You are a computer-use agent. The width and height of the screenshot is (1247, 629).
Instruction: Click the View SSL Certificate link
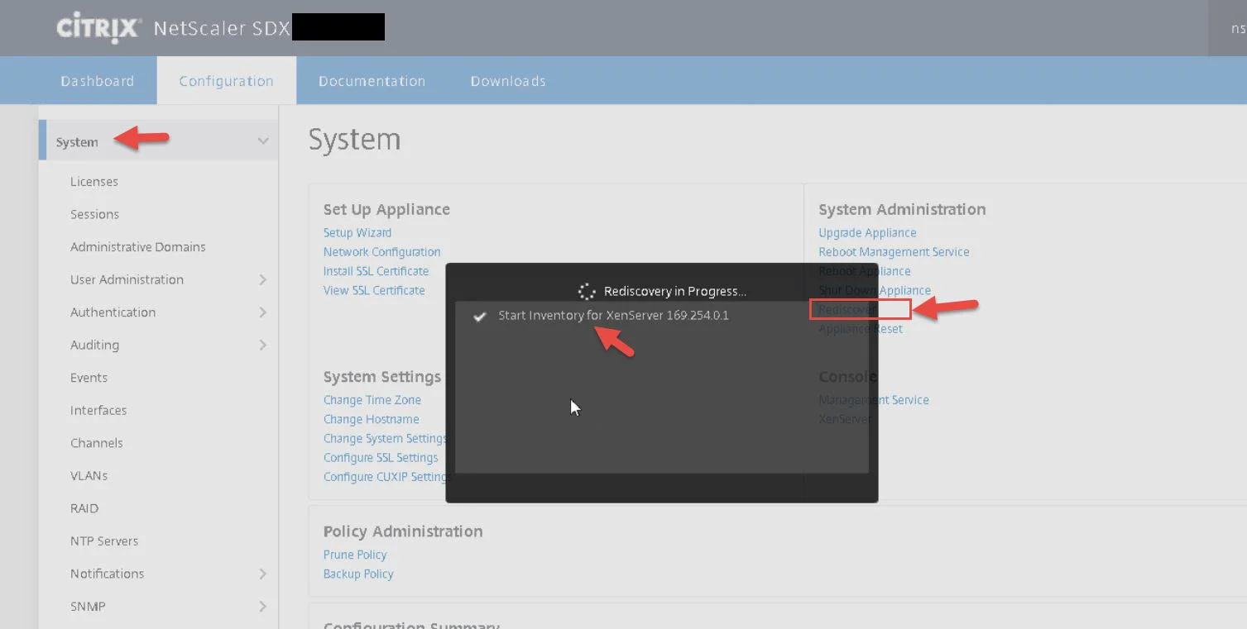[374, 290]
